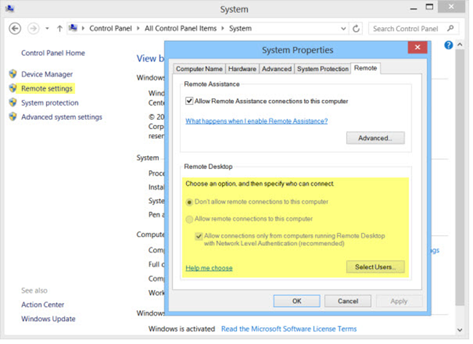The image size is (473, 344).
Task: Switch to the System Protection tab
Action: 322,69
